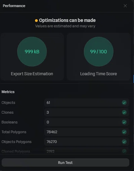Click the Total Polygons green checkmark
The width and height of the screenshot is (134, 171).
[124, 132]
